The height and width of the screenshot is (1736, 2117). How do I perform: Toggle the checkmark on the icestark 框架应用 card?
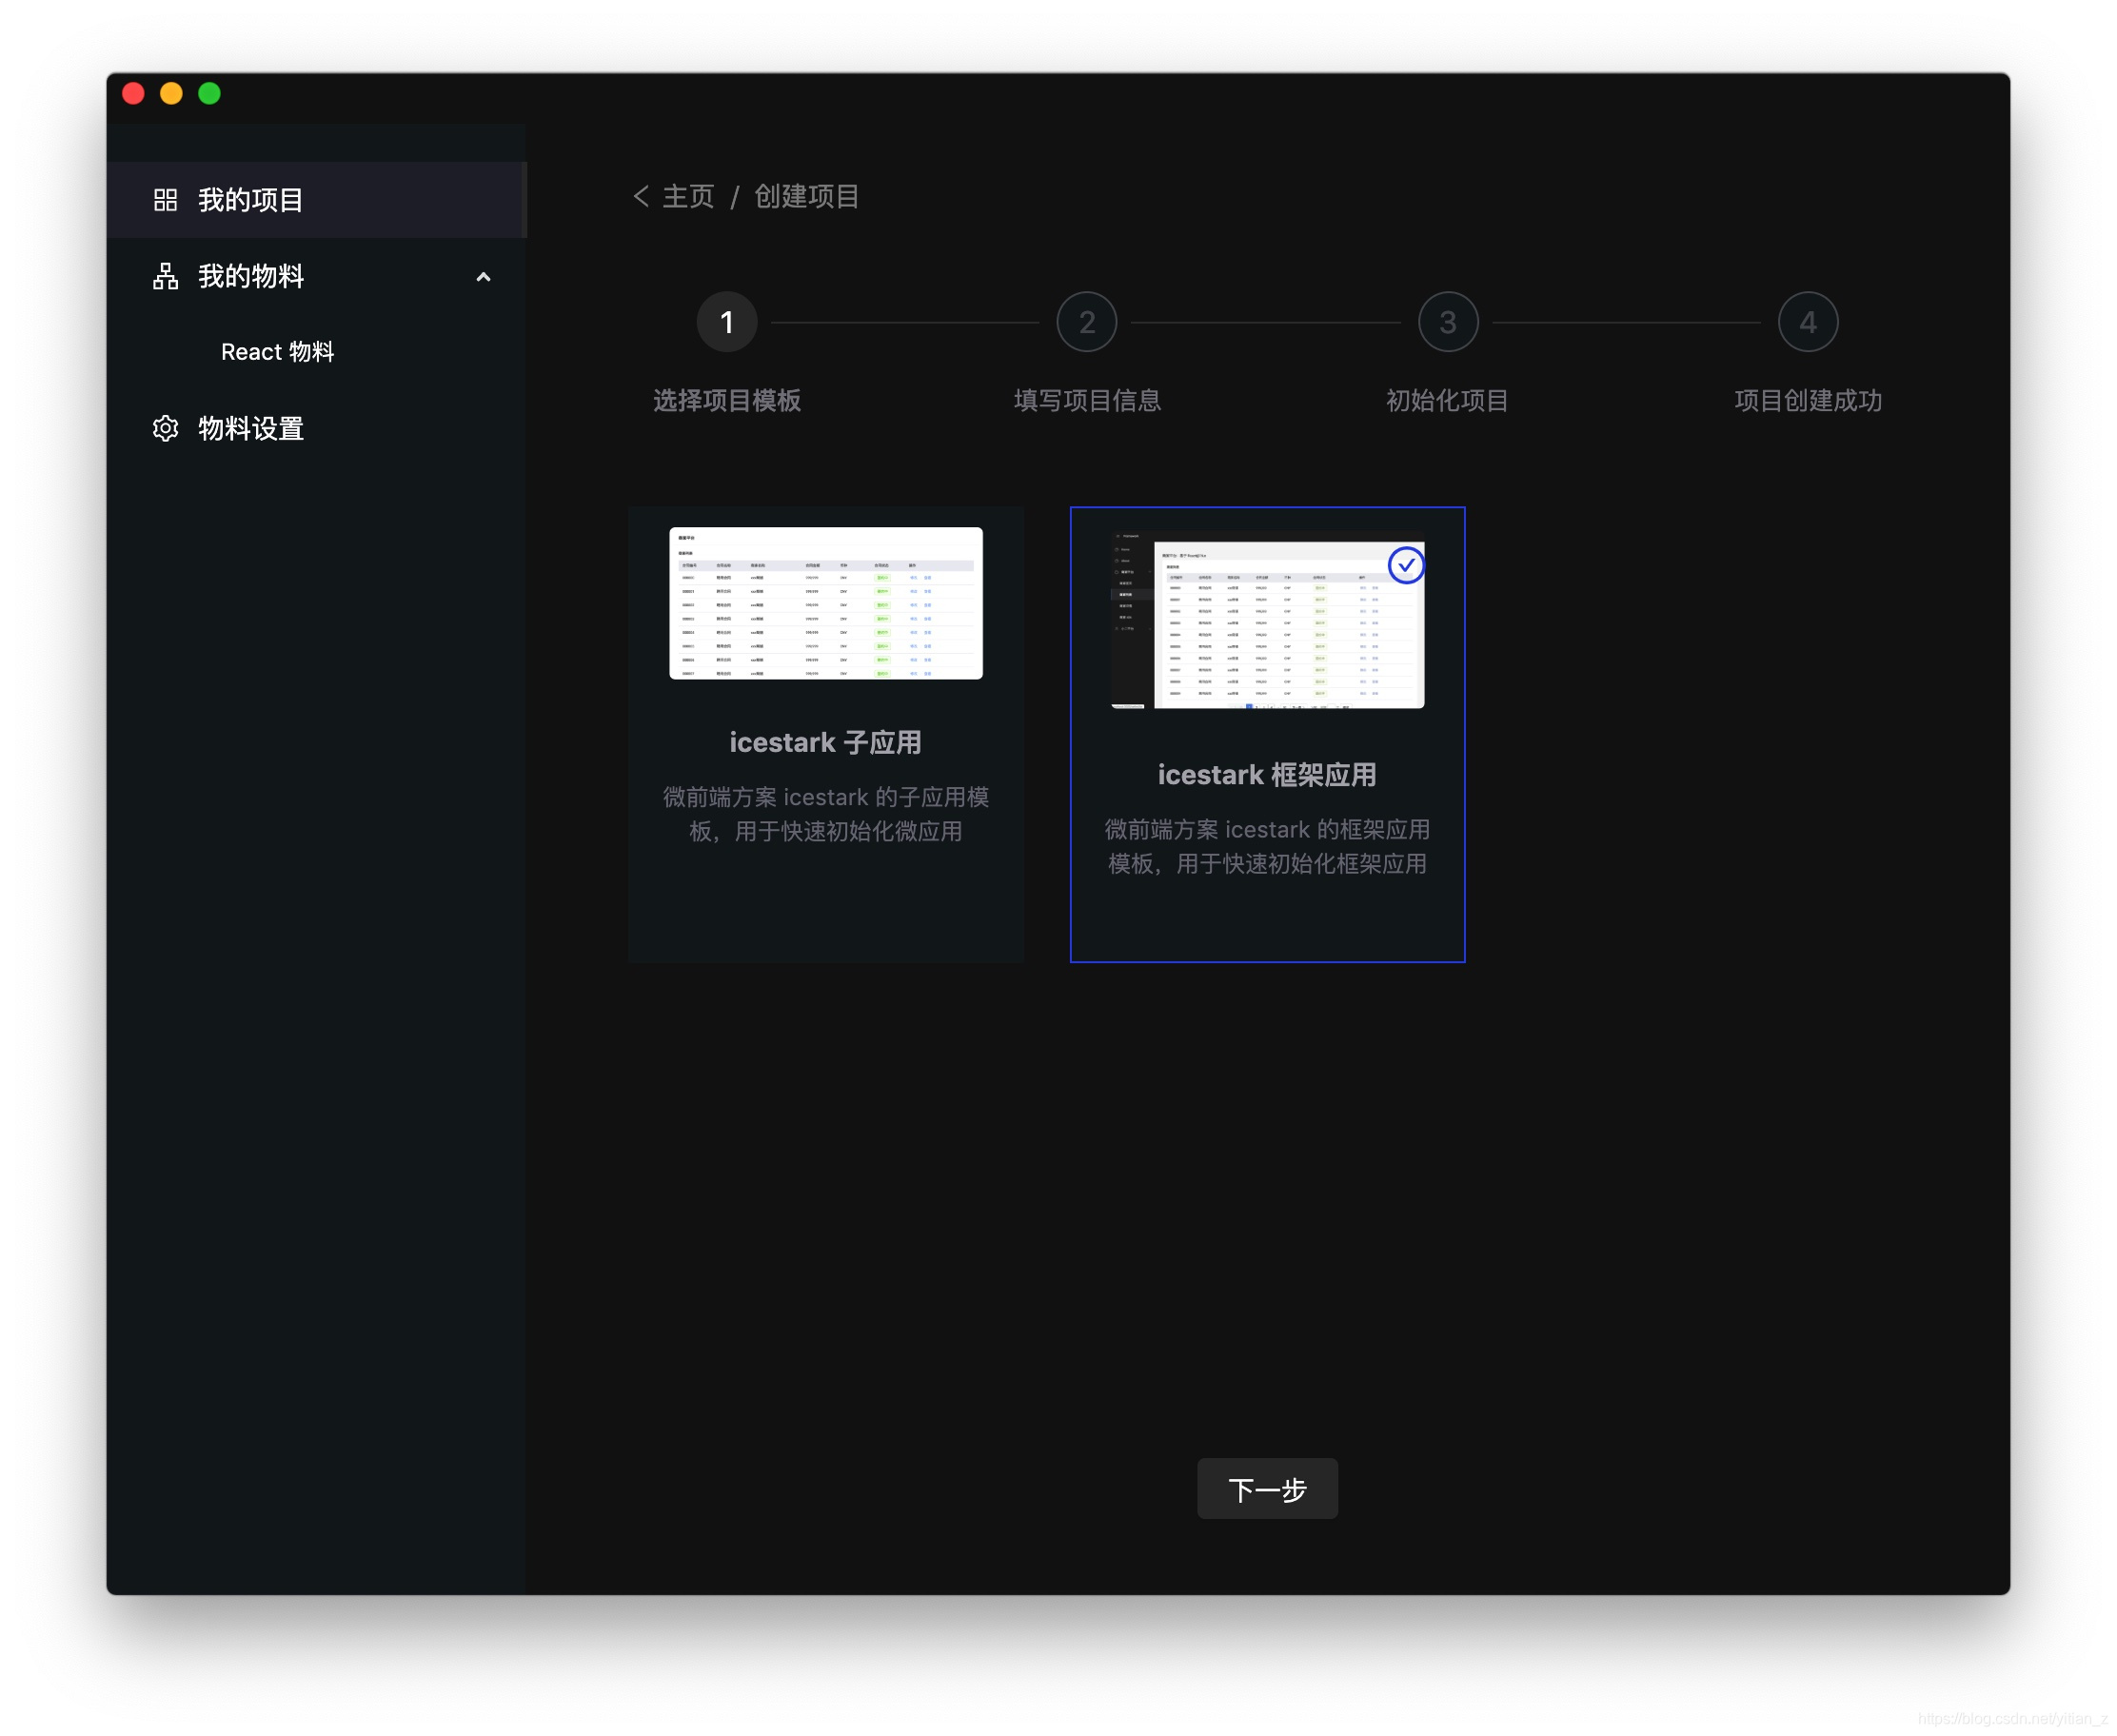click(1405, 565)
